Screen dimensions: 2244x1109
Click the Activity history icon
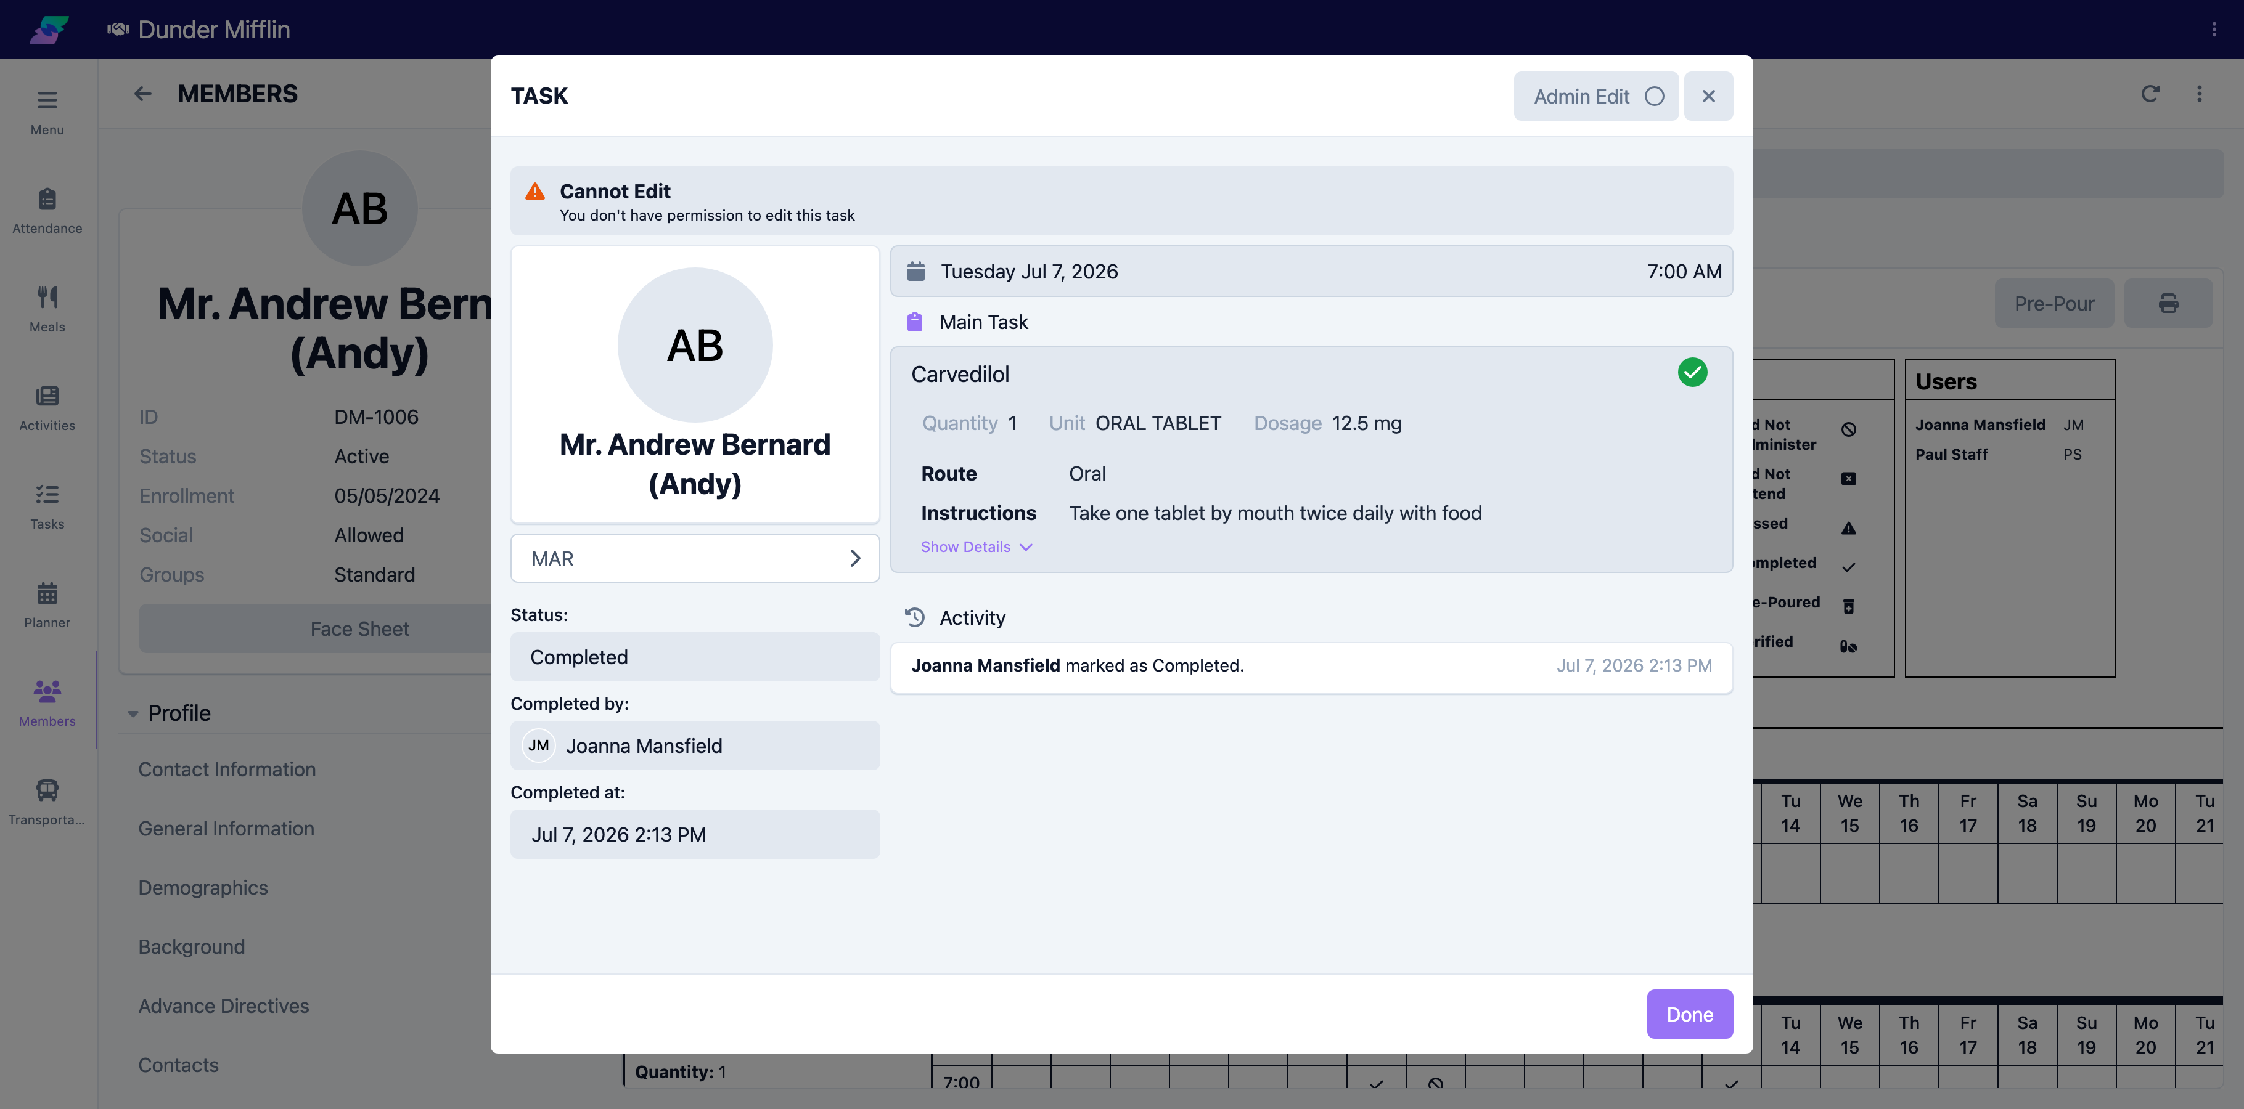(915, 617)
